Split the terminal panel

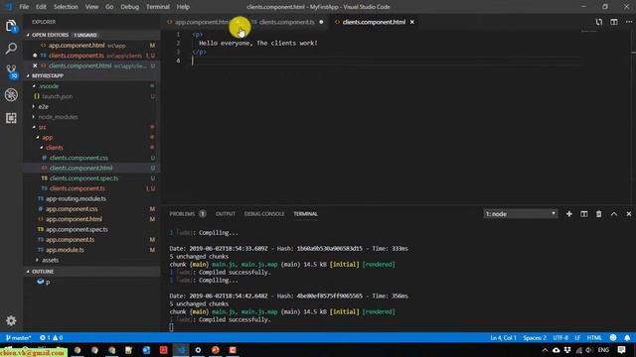tap(583, 214)
